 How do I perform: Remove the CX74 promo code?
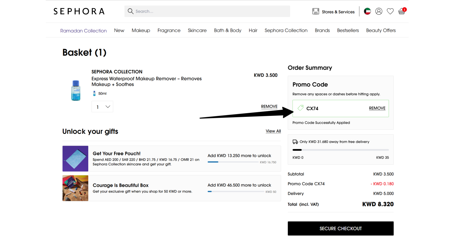377,108
